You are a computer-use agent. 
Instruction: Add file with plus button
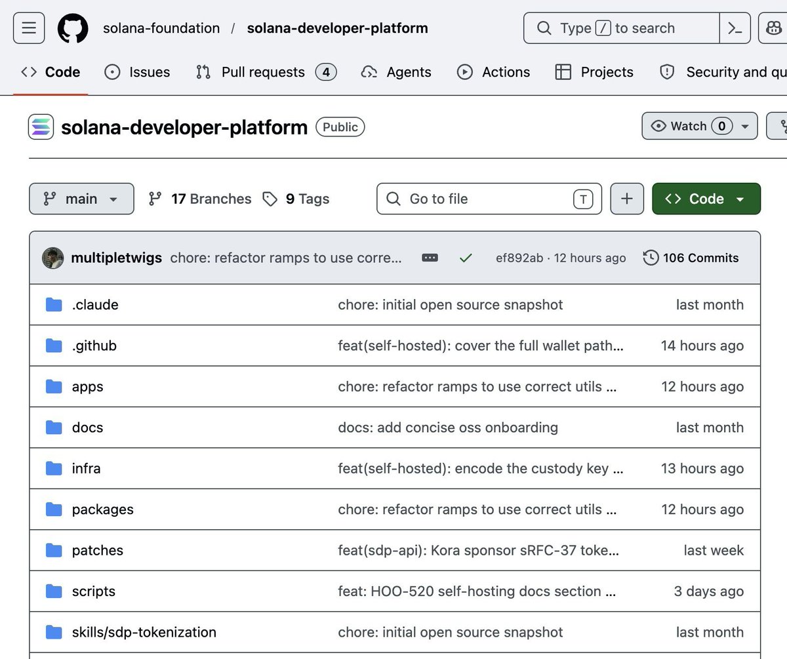[627, 199]
